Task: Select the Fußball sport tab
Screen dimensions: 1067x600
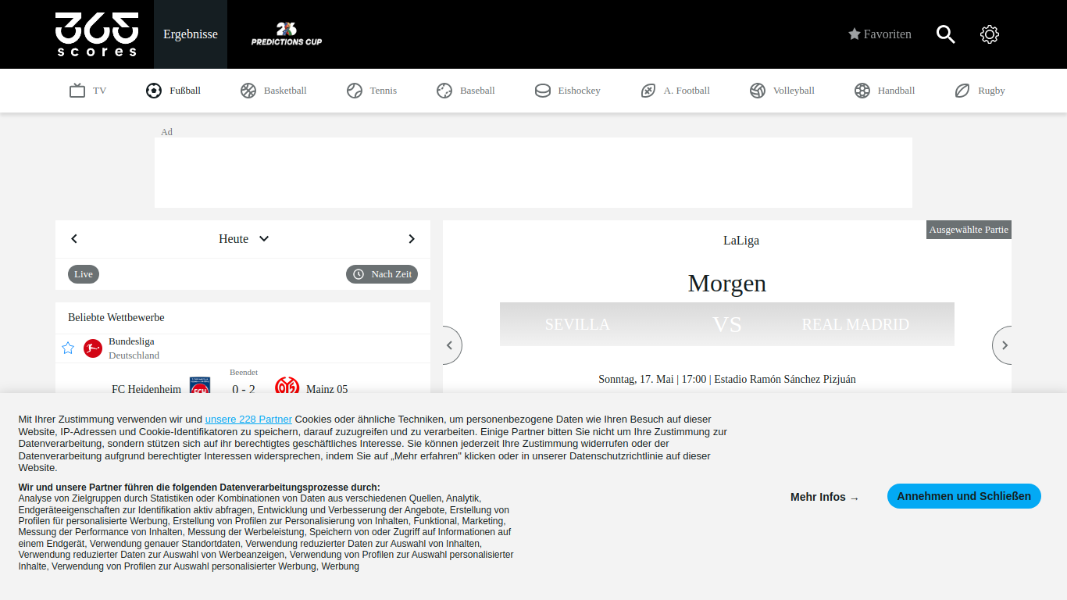Action: [173, 91]
